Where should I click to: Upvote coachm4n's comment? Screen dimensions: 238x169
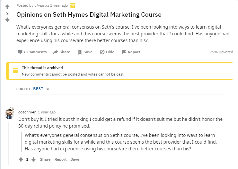tap(21, 159)
